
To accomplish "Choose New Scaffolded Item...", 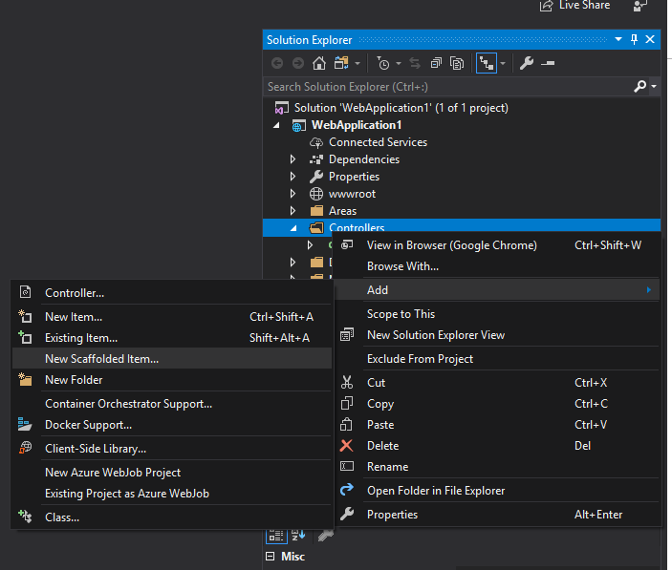I will [x=172, y=359].
